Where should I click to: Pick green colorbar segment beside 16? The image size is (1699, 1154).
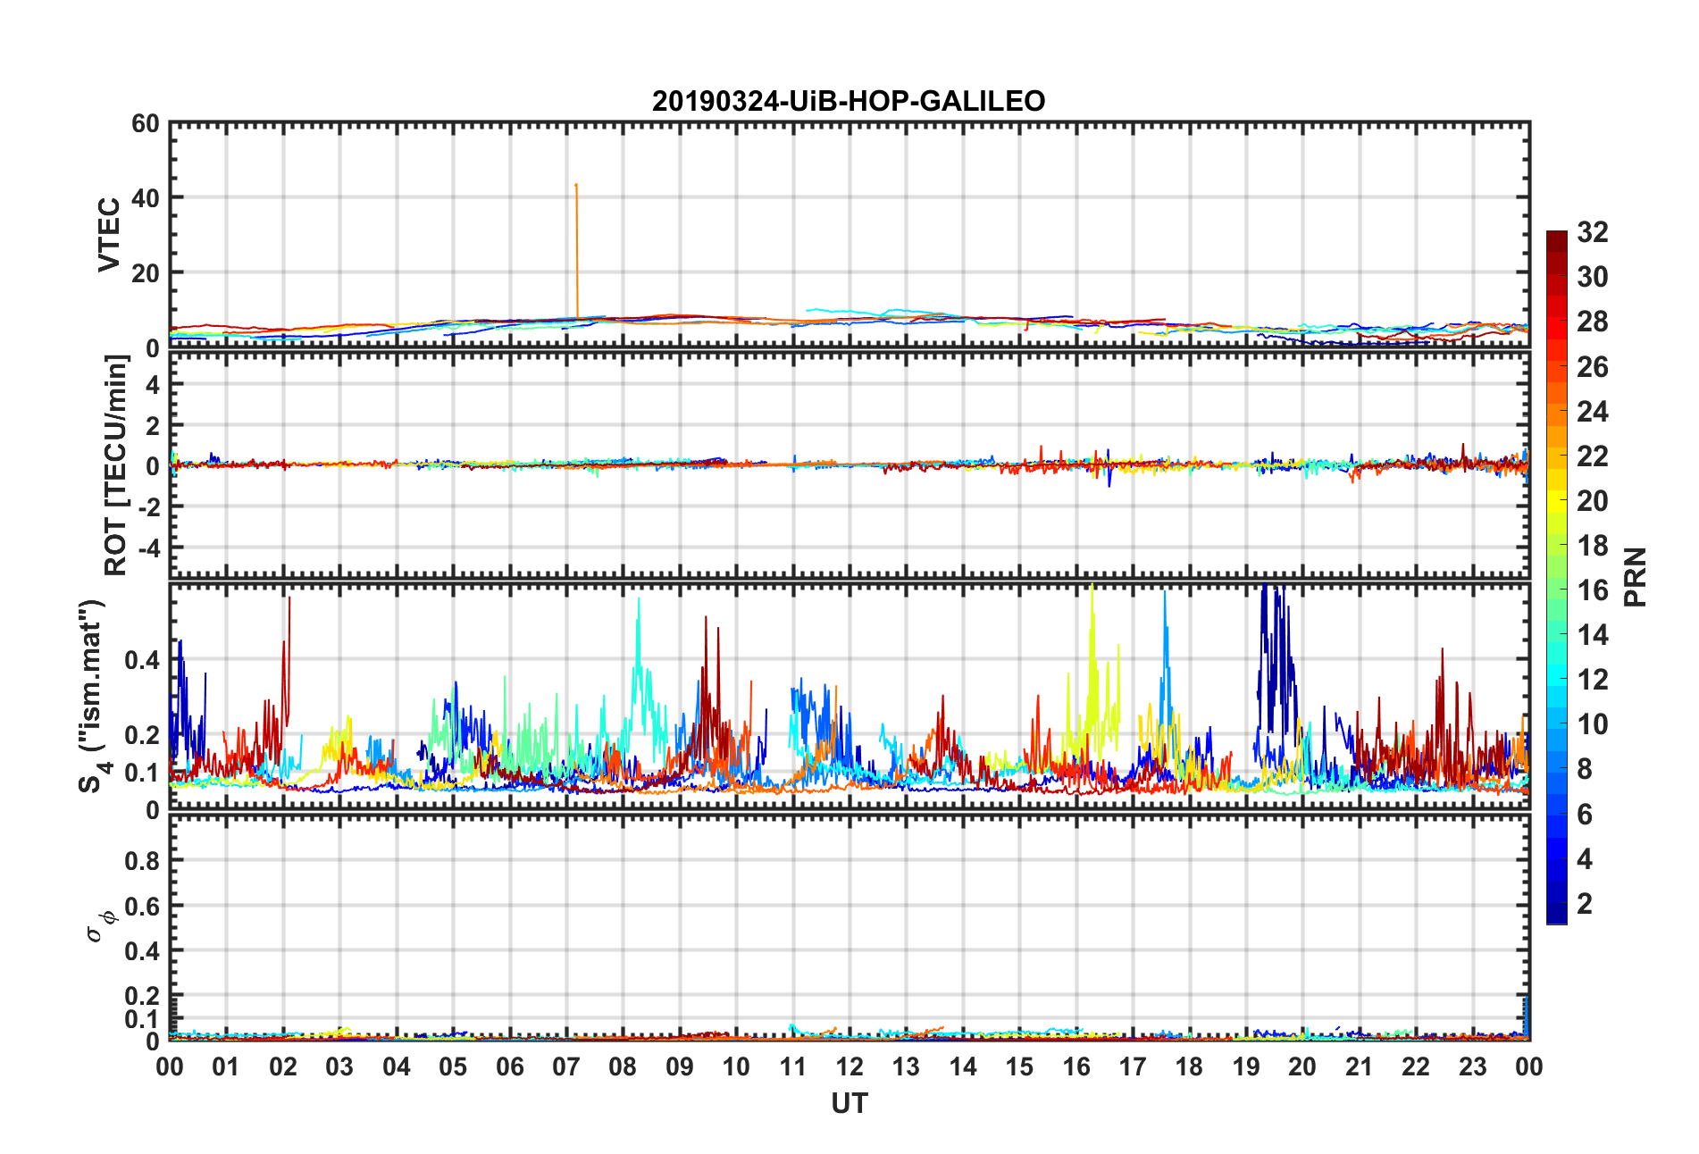[x=1556, y=590]
